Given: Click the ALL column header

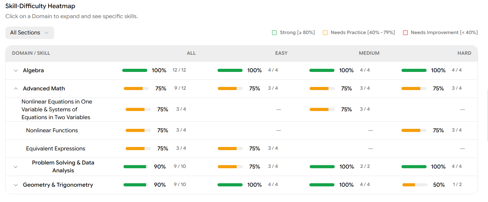Looking at the screenshot, I should [191, 53].
